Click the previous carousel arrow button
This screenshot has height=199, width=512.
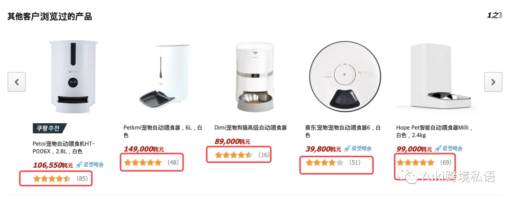[x=17, y=82]
